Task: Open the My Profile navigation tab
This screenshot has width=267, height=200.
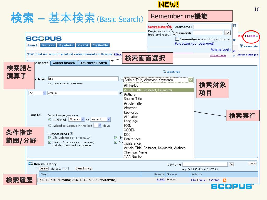Action: 100,45
